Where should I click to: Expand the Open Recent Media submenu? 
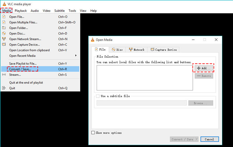tap(76, 56)
